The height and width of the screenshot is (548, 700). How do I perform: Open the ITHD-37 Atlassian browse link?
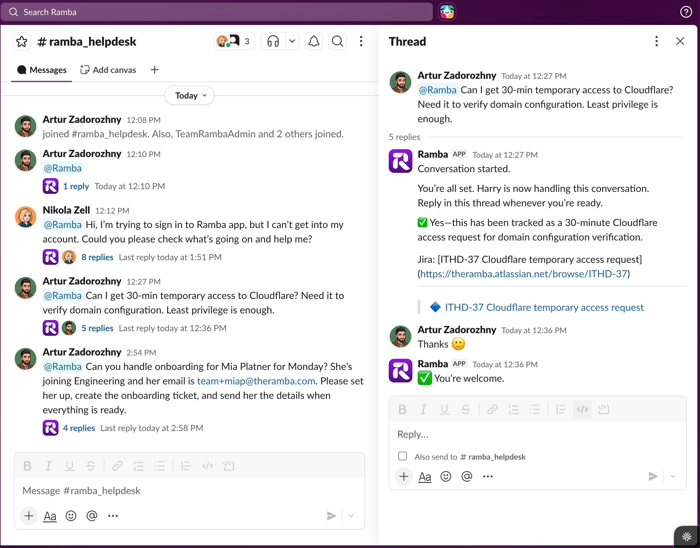coord(523,274)
